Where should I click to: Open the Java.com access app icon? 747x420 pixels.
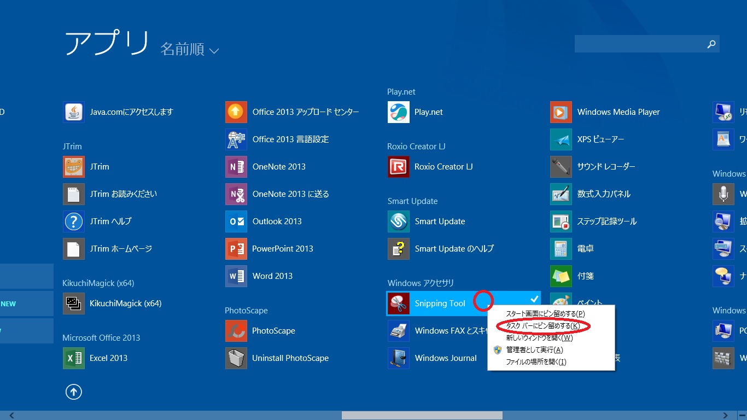coord(74,112)
